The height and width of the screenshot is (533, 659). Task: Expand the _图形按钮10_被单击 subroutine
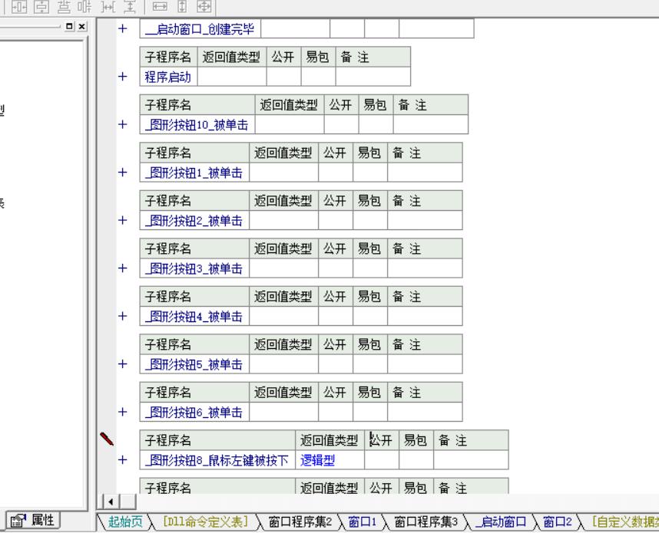tap(122, 124)
